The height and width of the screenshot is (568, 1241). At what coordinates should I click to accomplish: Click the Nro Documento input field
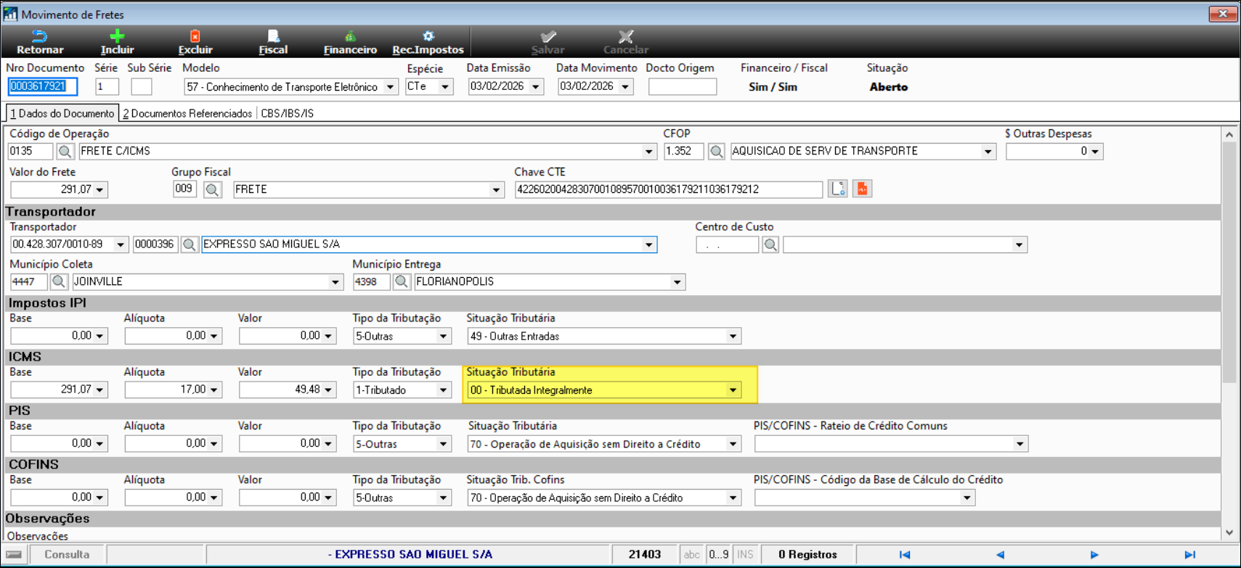(42, 86)
